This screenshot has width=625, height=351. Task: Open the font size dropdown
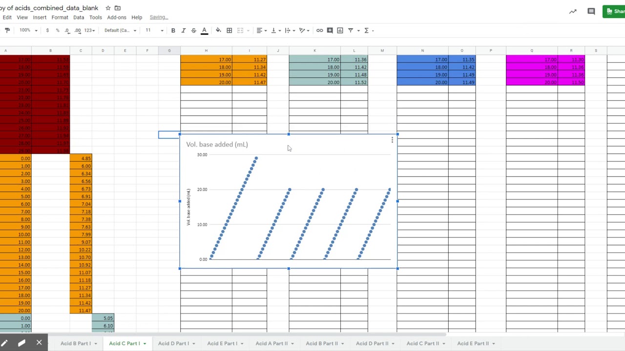click(154, 30)
